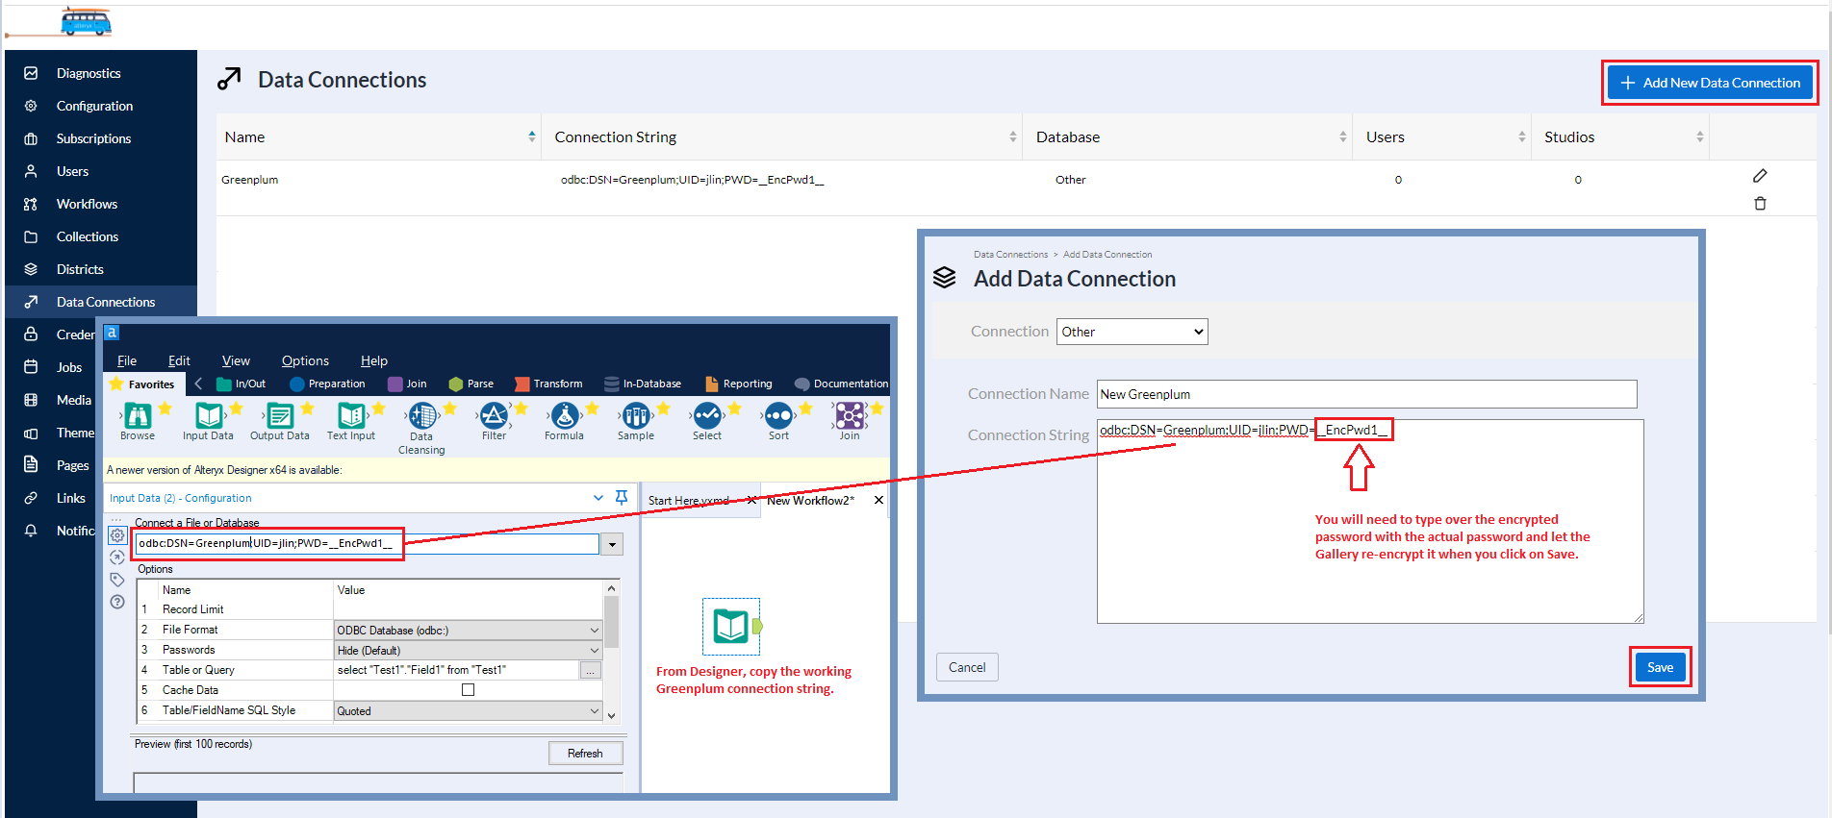Save the new data connection
Viewport: 1832px width, 818px height.
(1660, 667)
